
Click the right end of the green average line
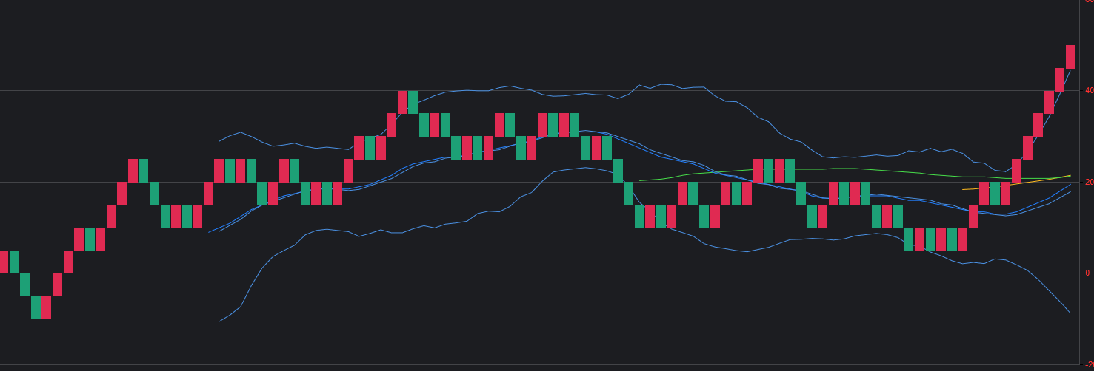point(1070,176)
